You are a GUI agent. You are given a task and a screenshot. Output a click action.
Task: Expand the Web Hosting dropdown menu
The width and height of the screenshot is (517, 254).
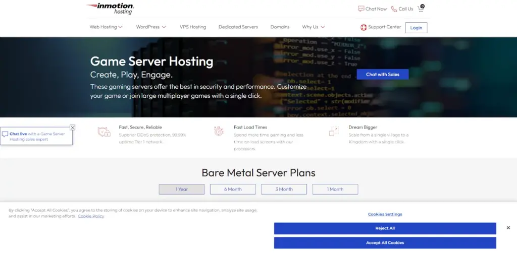(x=106, y=27)
